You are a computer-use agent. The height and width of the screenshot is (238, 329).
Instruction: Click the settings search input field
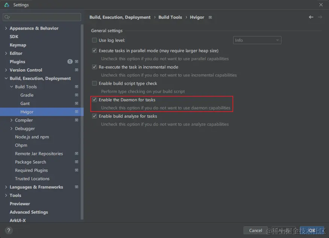[x=44, y=17]
